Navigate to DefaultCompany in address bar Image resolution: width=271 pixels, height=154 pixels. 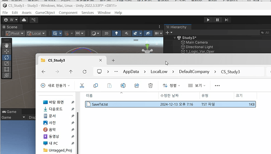point(194,72)
